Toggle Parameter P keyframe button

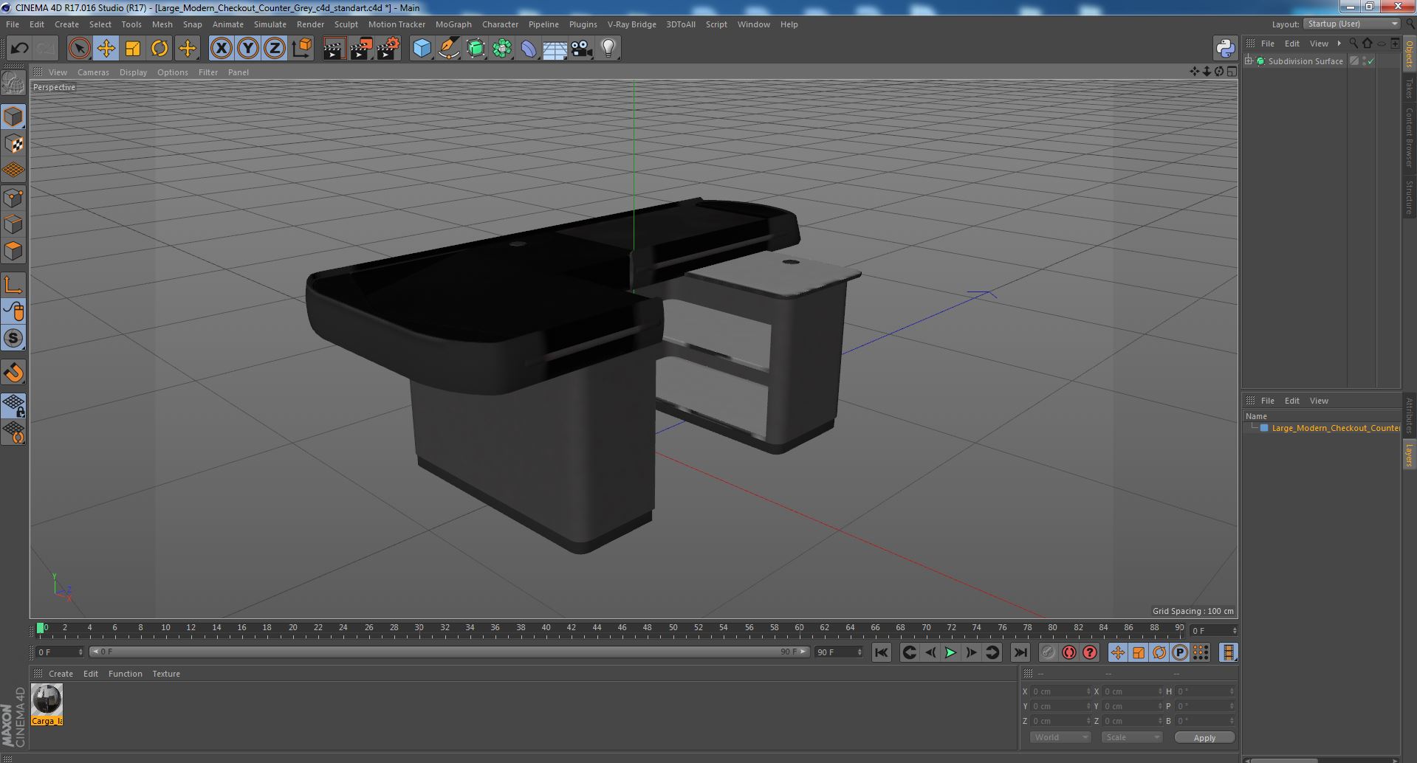point(1180,652)
